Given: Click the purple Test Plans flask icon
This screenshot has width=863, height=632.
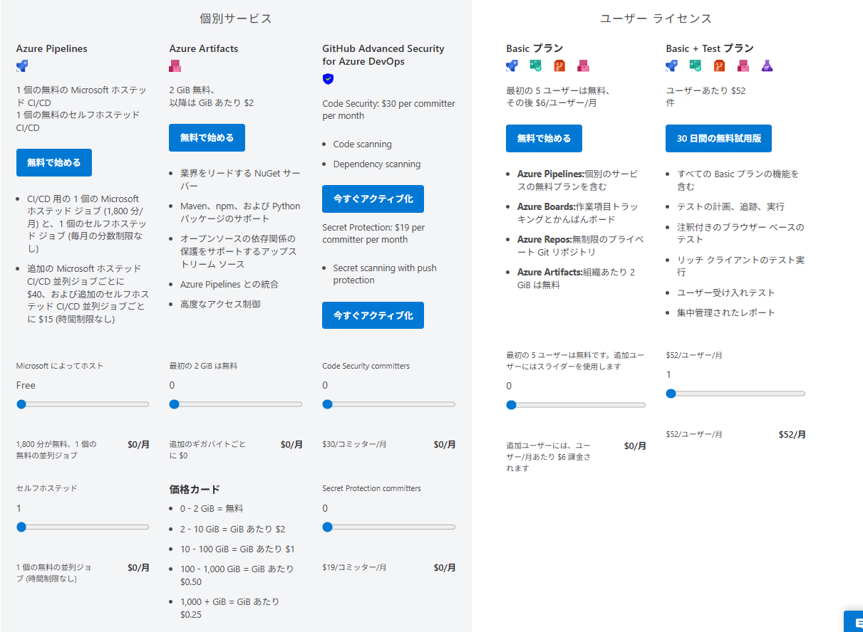Looking at the screenshot, I should (x=767, y=66).
